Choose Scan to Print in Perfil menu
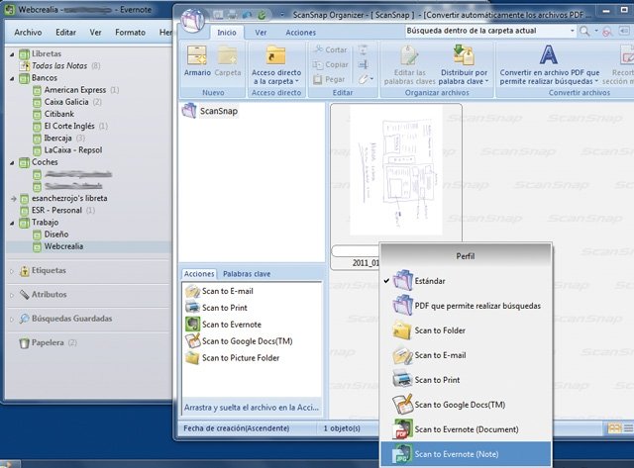The width and height of the screenshot is (634, 468). [x=466, y=380]
